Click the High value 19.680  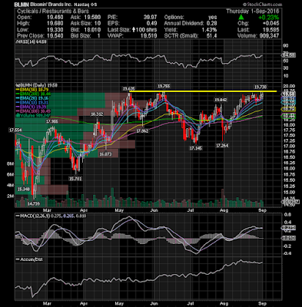coord(55,24)
